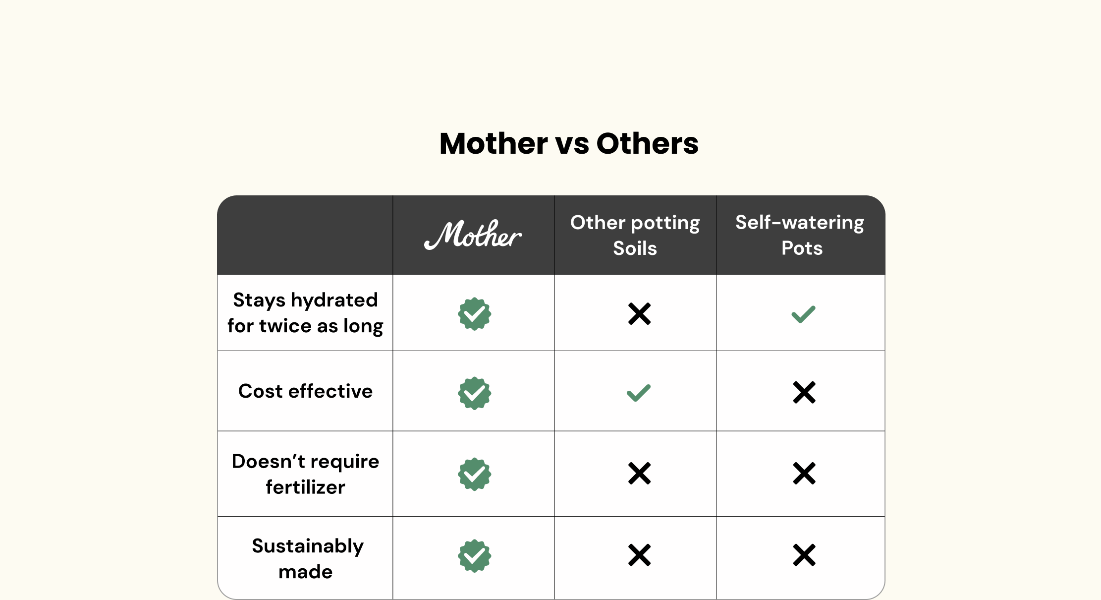Click the "Cost effective" row label
The height and width of the screenshot is (600, 1101).
click(x=305, y=391)
